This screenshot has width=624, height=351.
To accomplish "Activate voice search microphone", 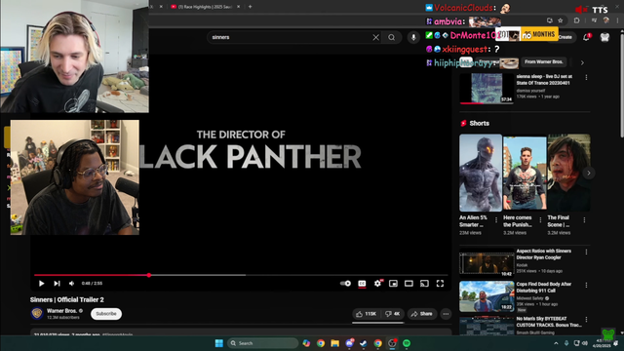I will click(x=413, y=37).
